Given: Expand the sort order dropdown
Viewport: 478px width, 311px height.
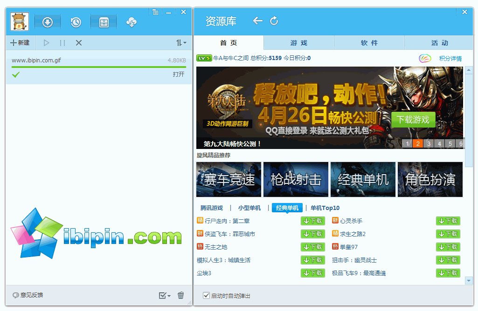Looking at the screenshot, I should tap(181, 43).
